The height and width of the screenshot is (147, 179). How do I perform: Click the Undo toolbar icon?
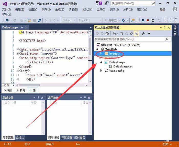[x=46, y=20]
